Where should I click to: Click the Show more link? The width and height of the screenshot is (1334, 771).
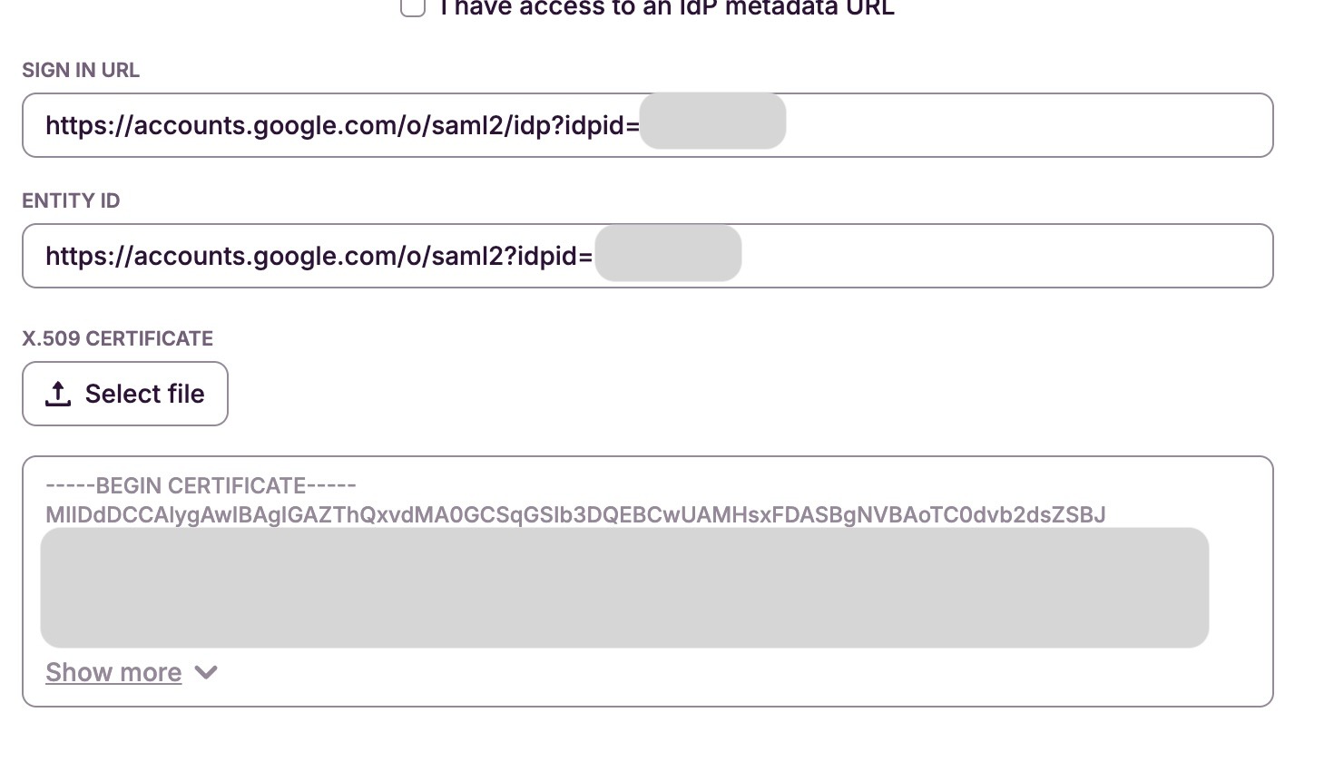tap(113, 672)
